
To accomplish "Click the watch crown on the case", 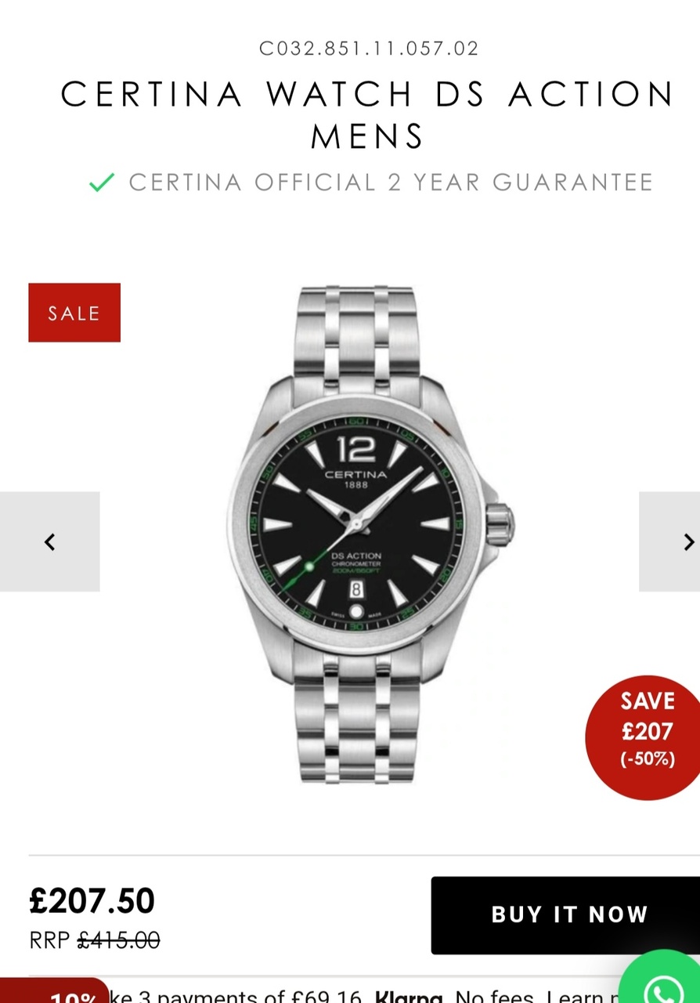I will click(x=500, y=521).
